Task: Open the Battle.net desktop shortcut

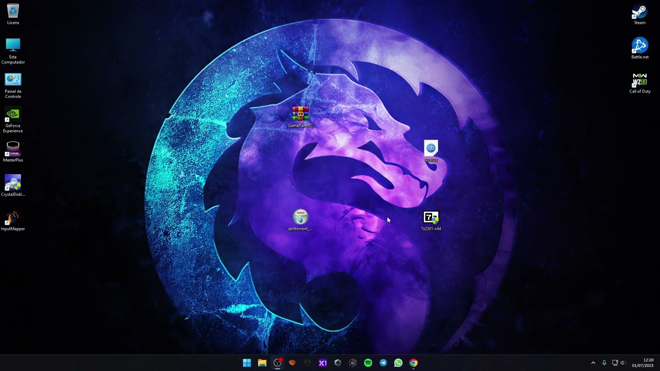Action: (x=640, y=48)
